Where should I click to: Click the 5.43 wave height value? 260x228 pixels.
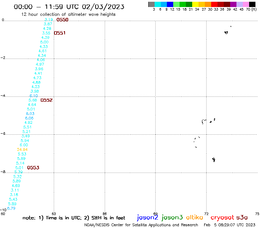click(x=13, y=199)
